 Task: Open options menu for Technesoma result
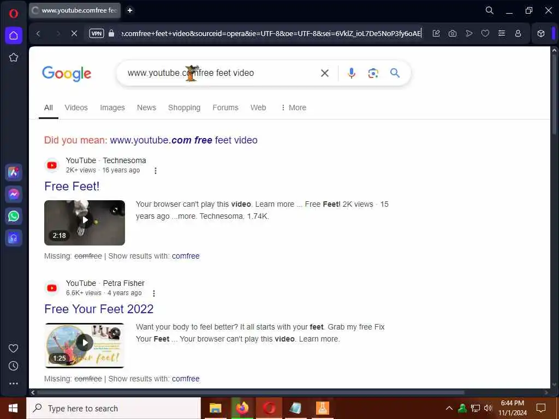click(x=156, y=171)
